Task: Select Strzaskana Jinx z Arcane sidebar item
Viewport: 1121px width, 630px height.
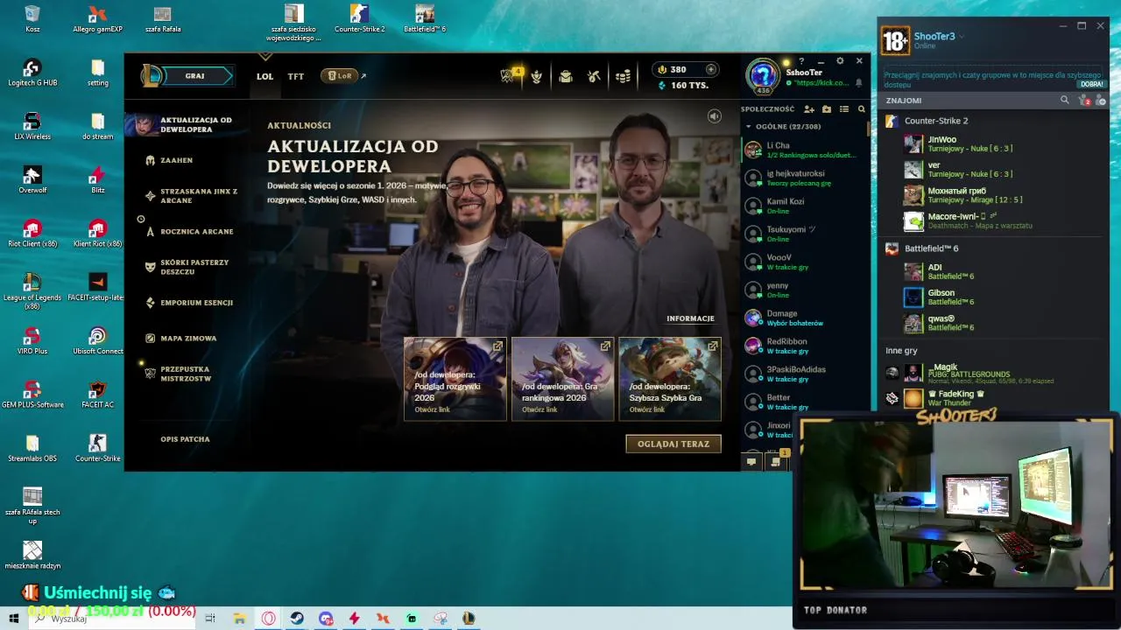Action: tap(192, 196)
